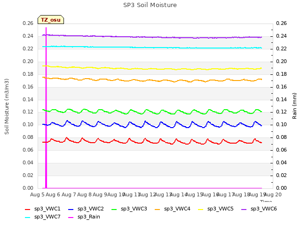Click the cyan sp3_VWC7 data line

[x=151, y=47]
